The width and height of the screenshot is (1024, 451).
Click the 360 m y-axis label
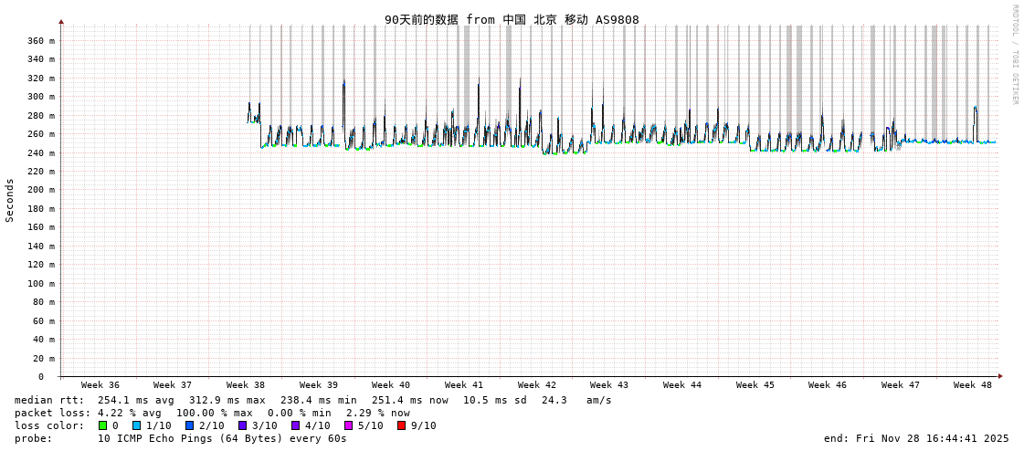[40, 41]
